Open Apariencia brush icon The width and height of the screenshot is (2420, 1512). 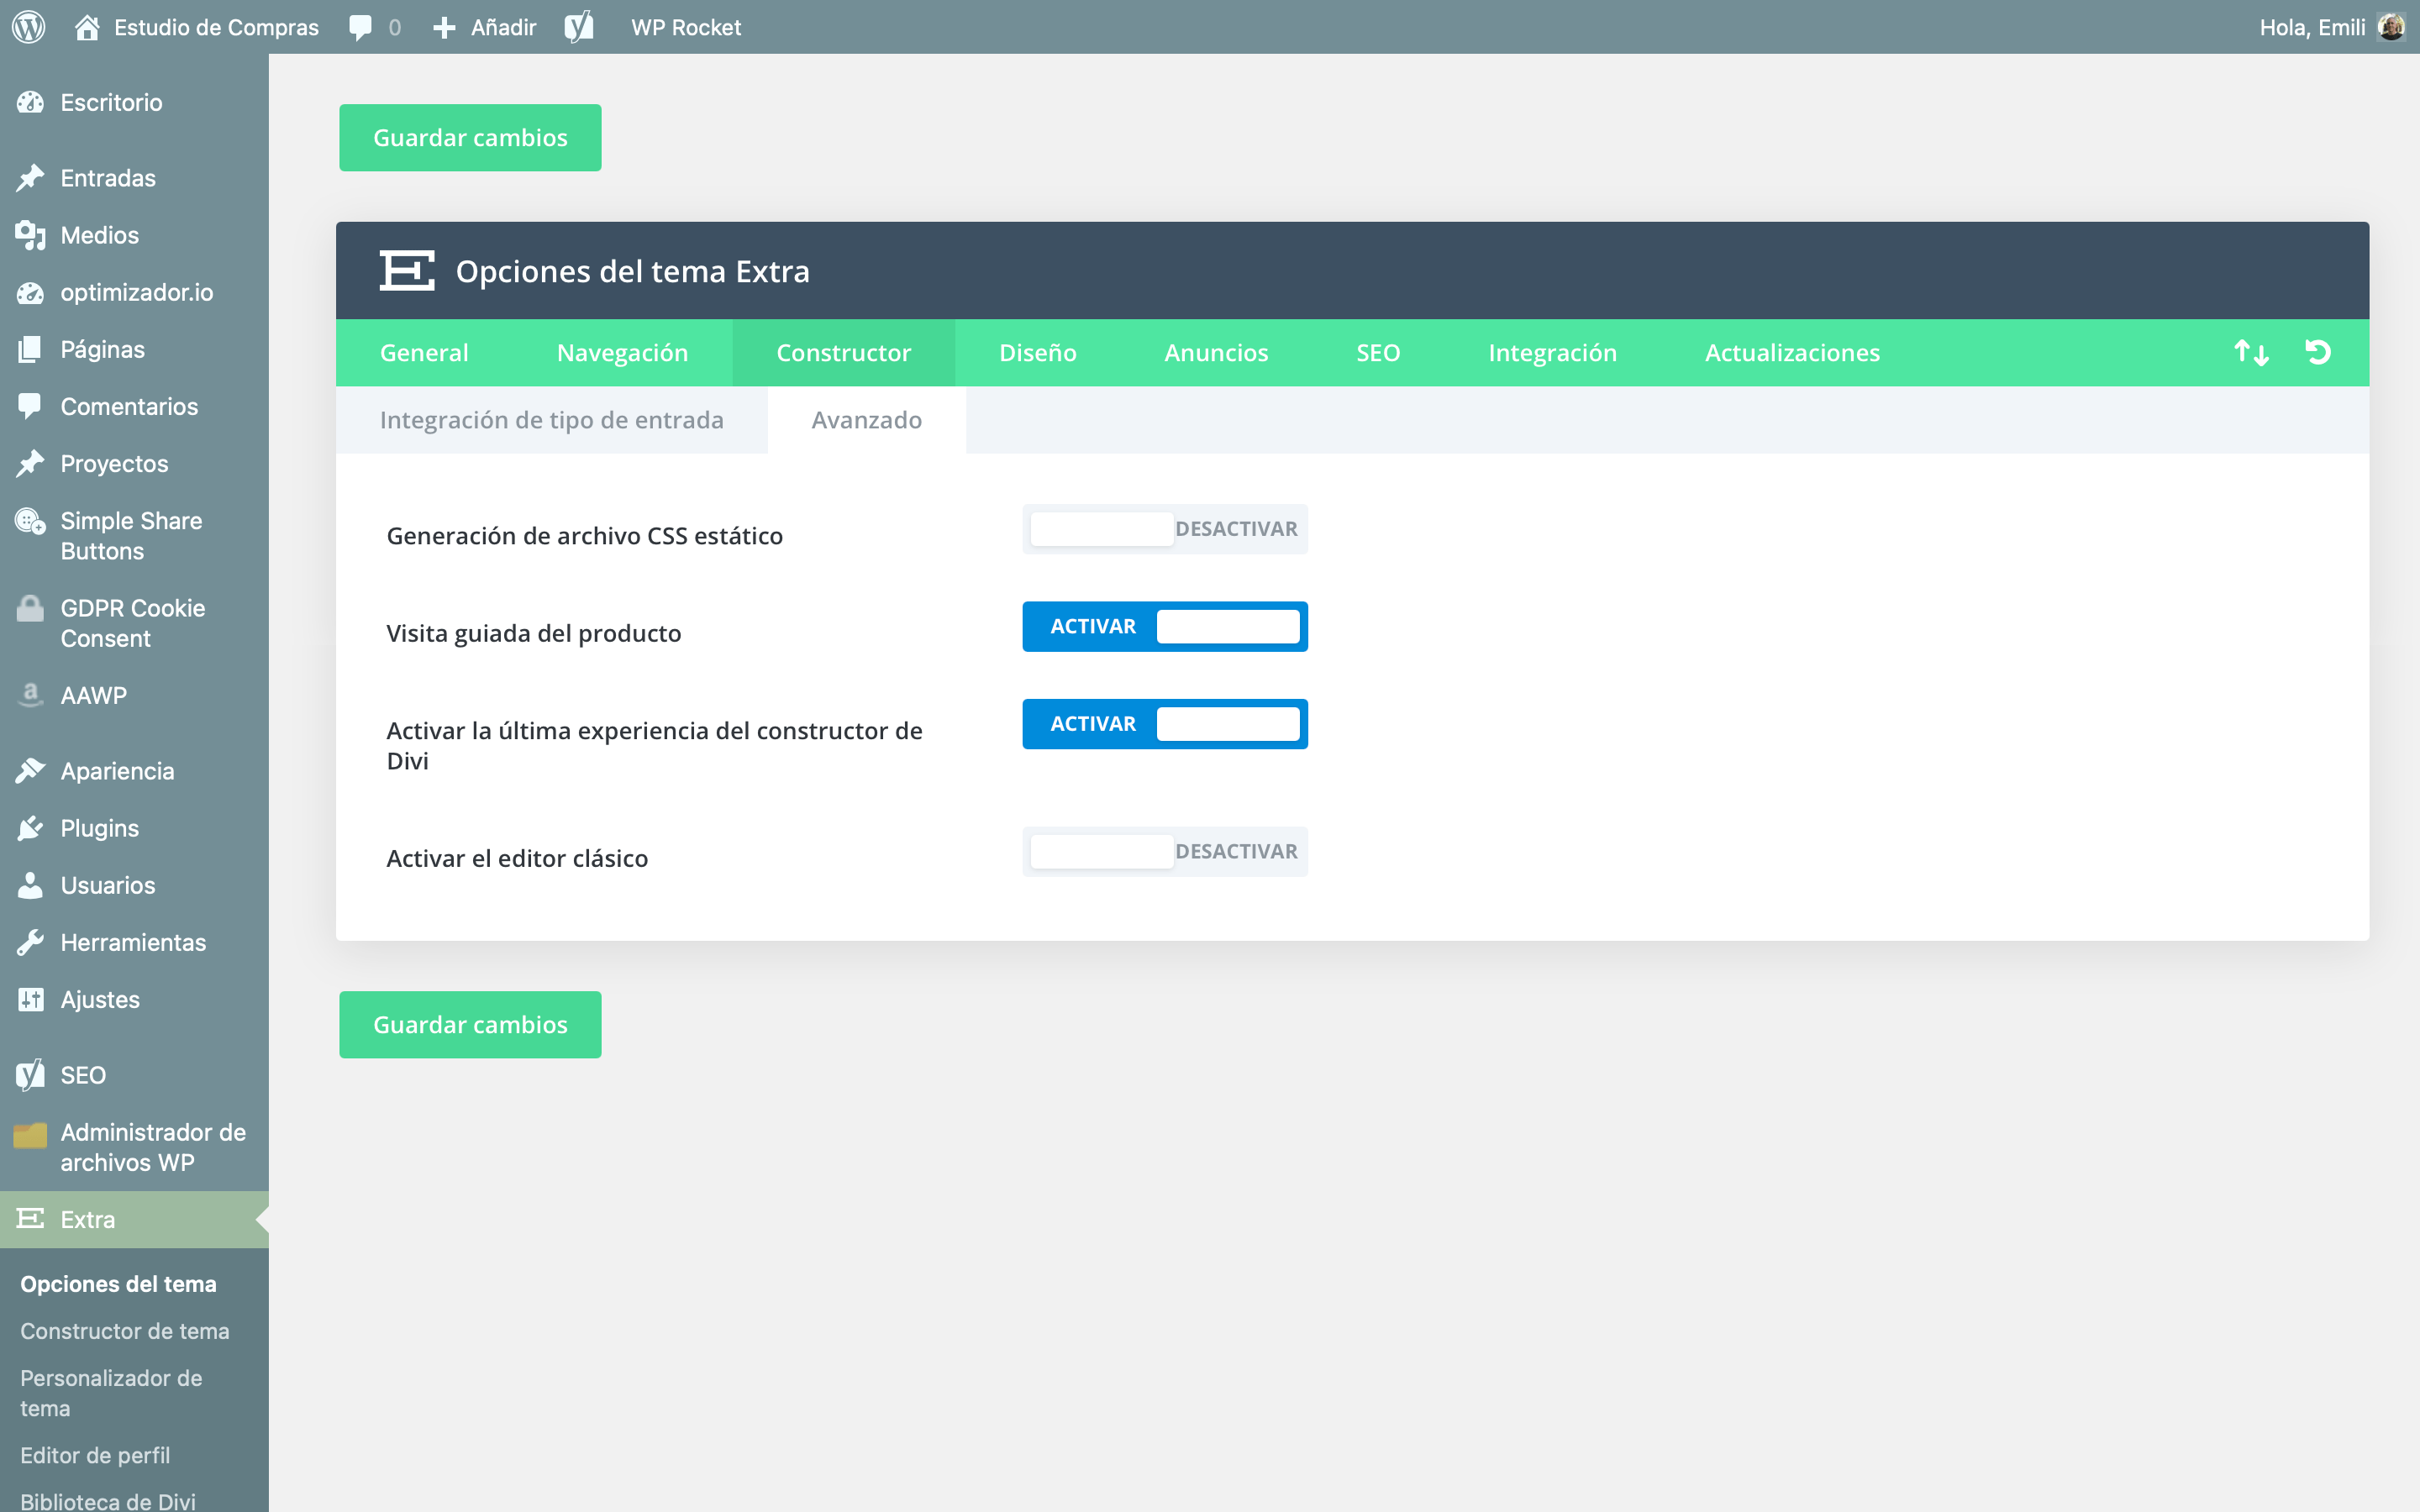click(x=30, y=771)
